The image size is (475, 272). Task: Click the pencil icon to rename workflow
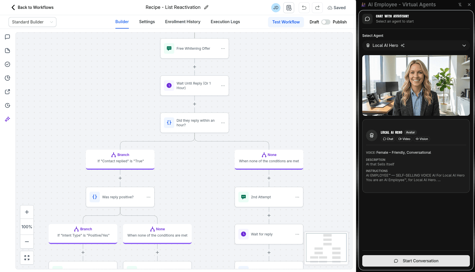click(x=206, y=7)
